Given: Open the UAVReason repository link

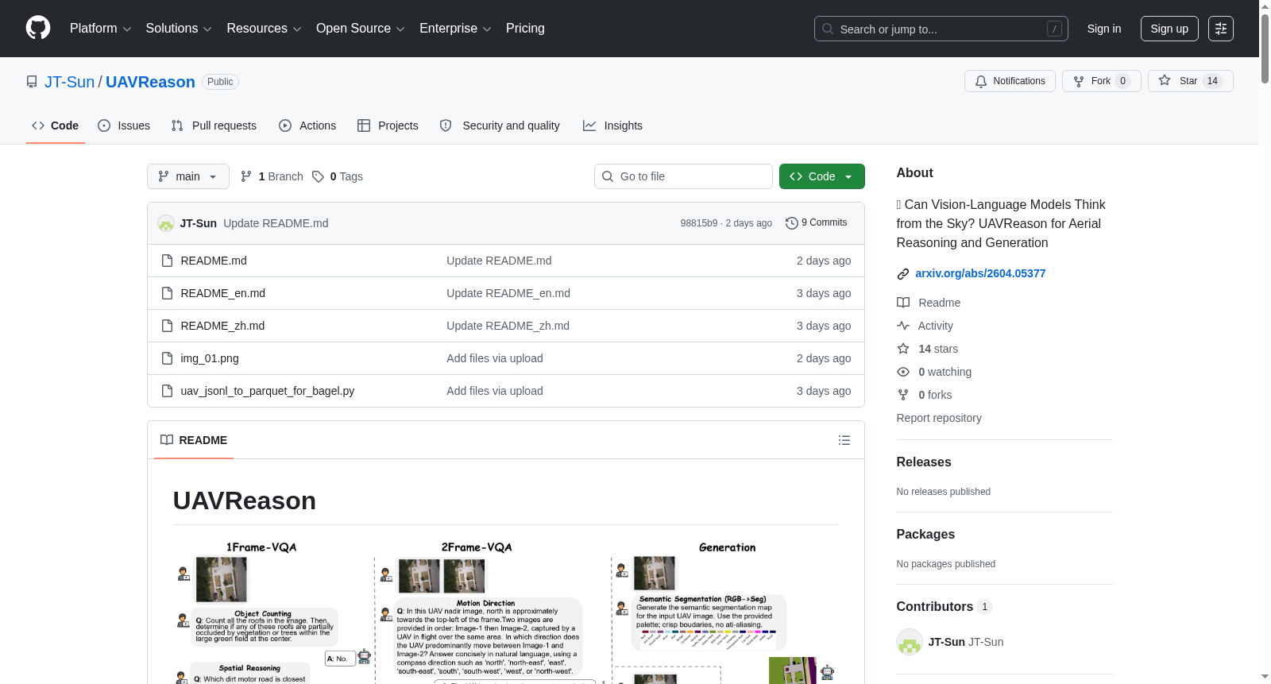Looking at the screenshot, I should click(150, 82).
